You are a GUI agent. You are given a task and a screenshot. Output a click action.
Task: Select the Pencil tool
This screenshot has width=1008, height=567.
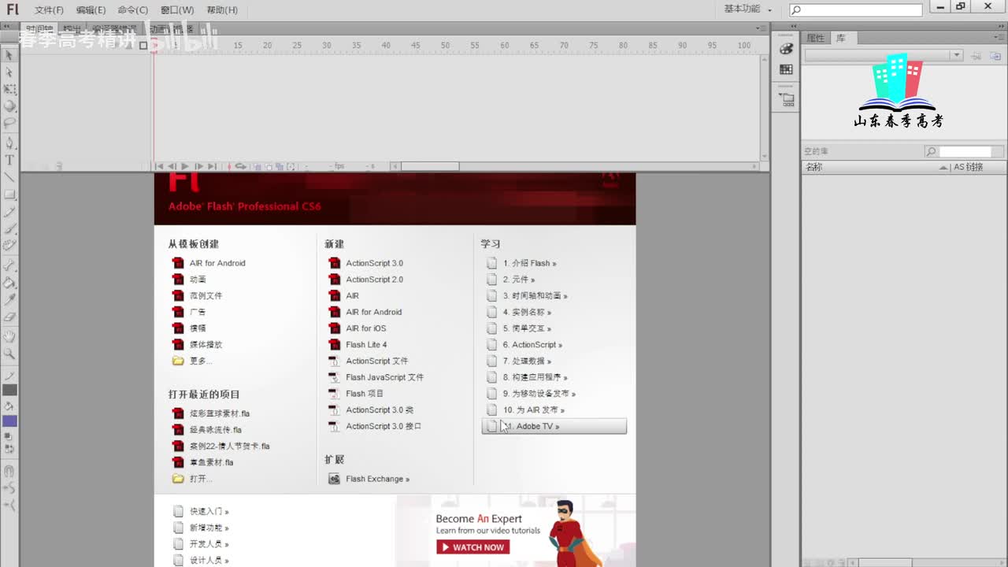point(9,212)
